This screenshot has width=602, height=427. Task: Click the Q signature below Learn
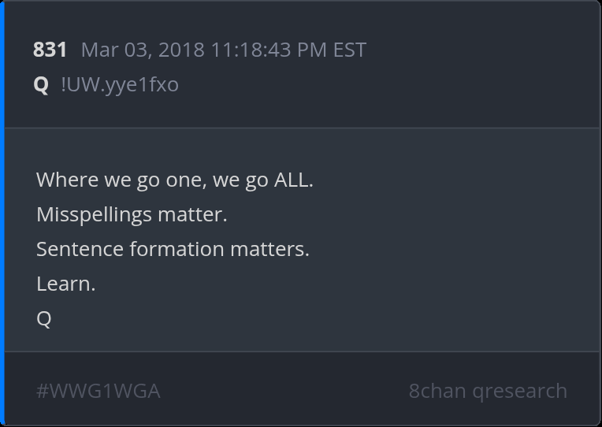tap(44, 318)
